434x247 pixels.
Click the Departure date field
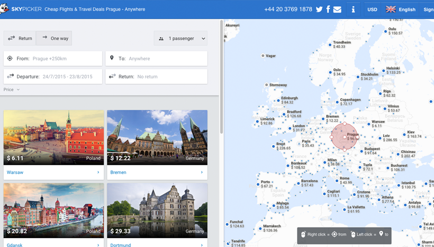(53, 77)
